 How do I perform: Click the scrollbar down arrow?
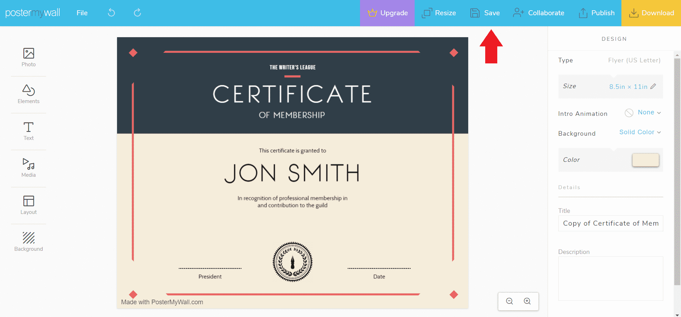[x=677, y=314]
